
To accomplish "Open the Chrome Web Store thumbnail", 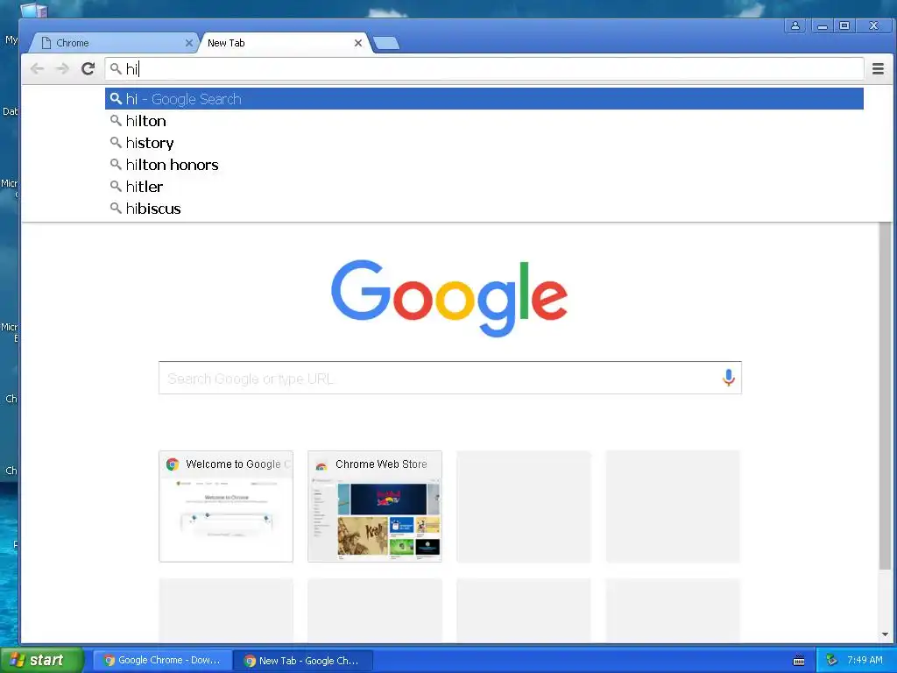I will [x=375, y=506].
